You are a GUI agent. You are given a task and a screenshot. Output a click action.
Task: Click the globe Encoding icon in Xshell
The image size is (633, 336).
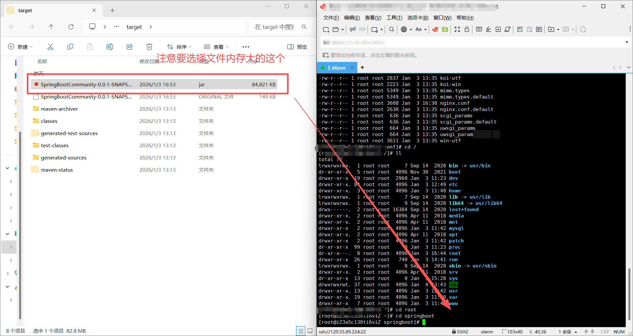404,29
